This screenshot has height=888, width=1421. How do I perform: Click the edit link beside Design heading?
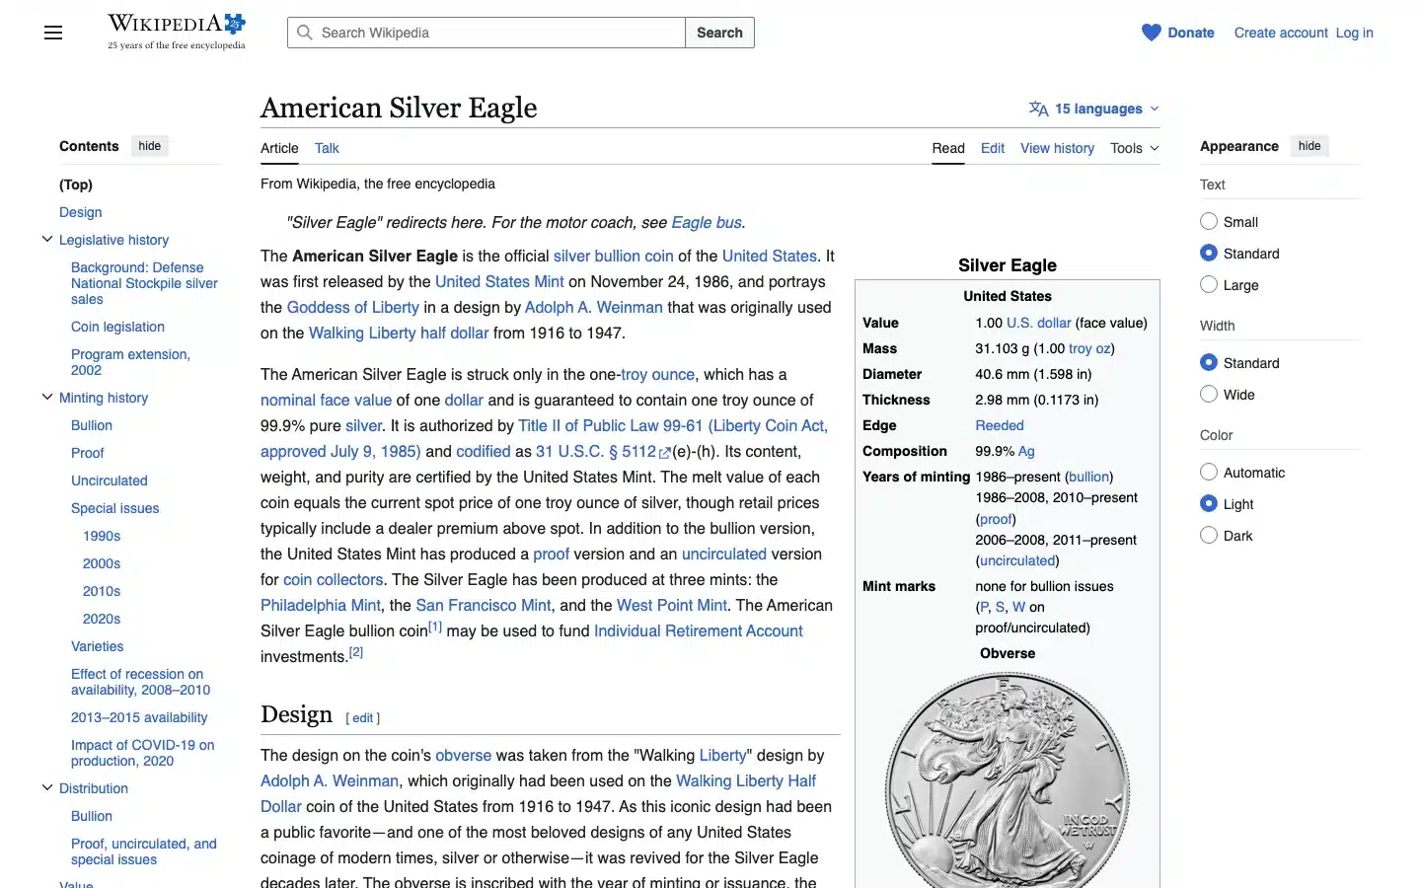point(363,718)
